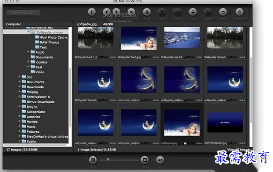Select the softpedia.jpg thumbnail

click(x=182, y=123)
